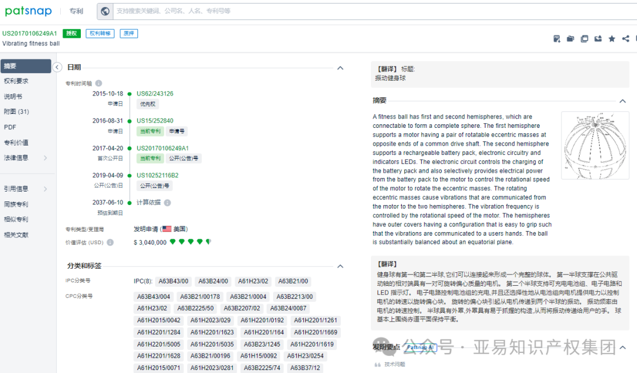Toggle the 质押 badge
637x373 pixels.
pos(129,34)
